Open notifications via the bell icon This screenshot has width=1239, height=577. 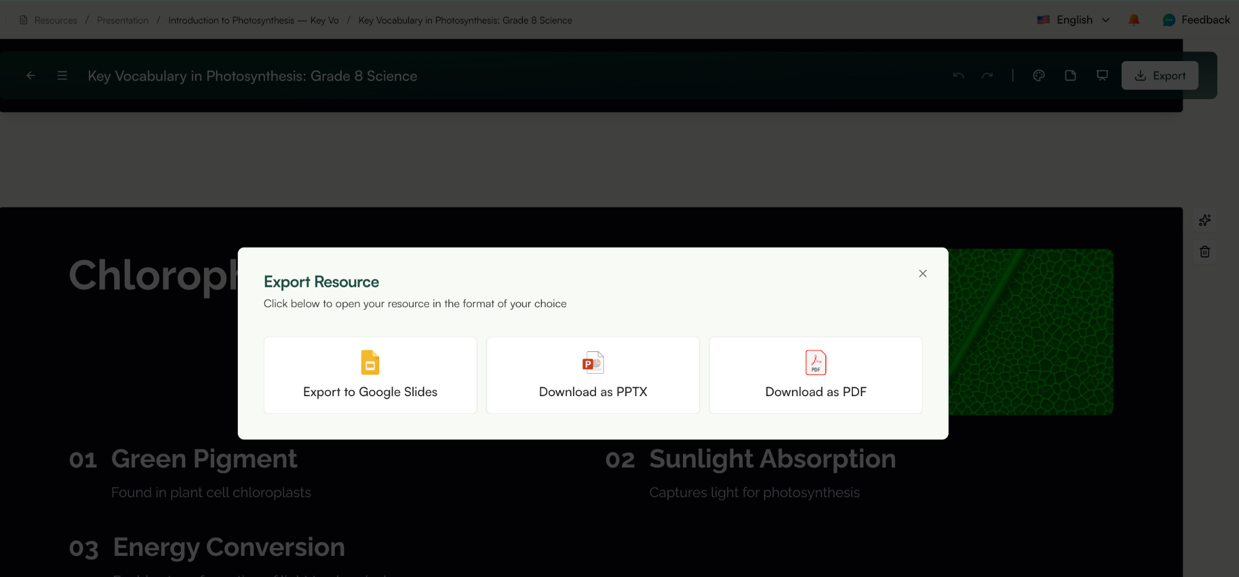1134,19
